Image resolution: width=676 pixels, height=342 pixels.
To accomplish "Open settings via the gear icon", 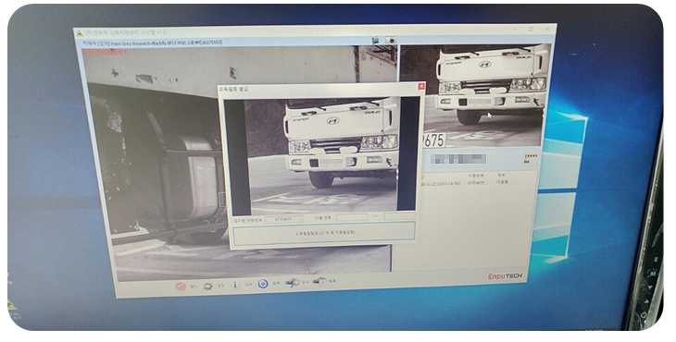I will 207,286.
